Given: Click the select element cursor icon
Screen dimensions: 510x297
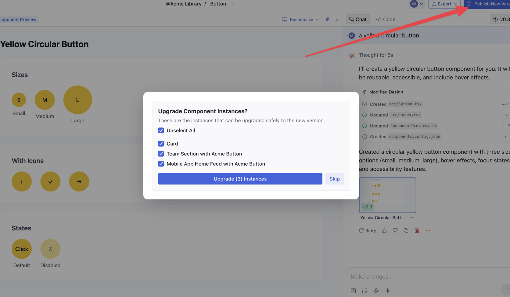Looking at the screenshot, I should point(365,291).
